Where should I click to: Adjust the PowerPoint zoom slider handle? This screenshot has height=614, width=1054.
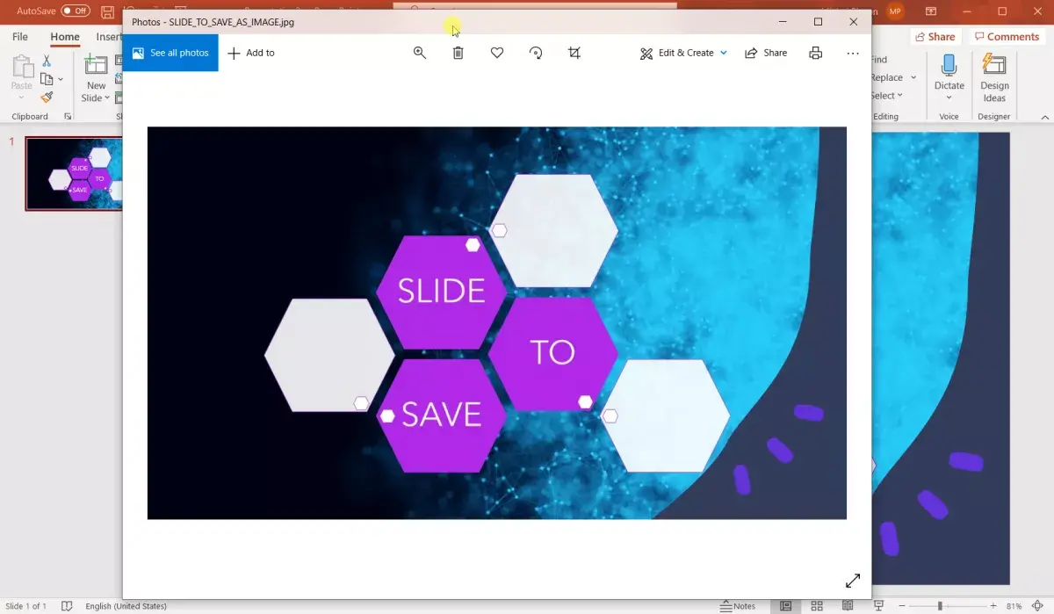(x=940, y=606)
